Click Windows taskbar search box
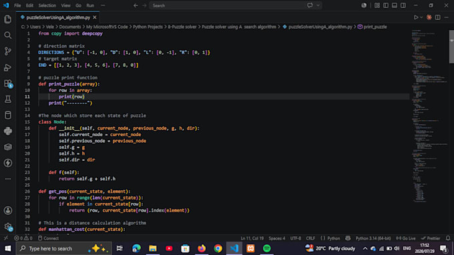Screen dimensions: 454x255 (64, 248)
